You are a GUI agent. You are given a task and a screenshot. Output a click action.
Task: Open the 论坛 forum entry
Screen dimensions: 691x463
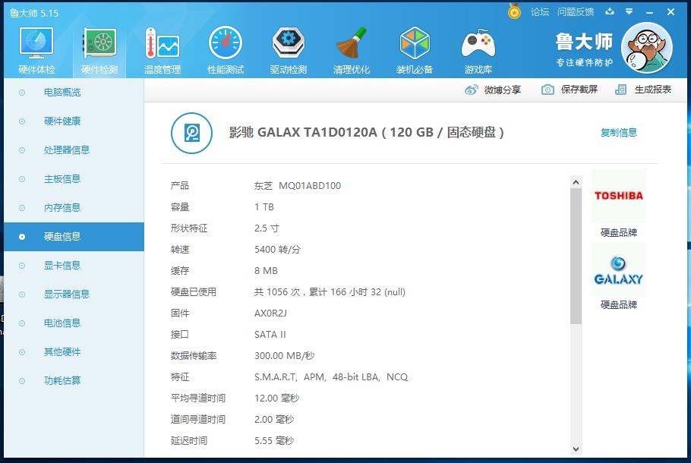541,12
